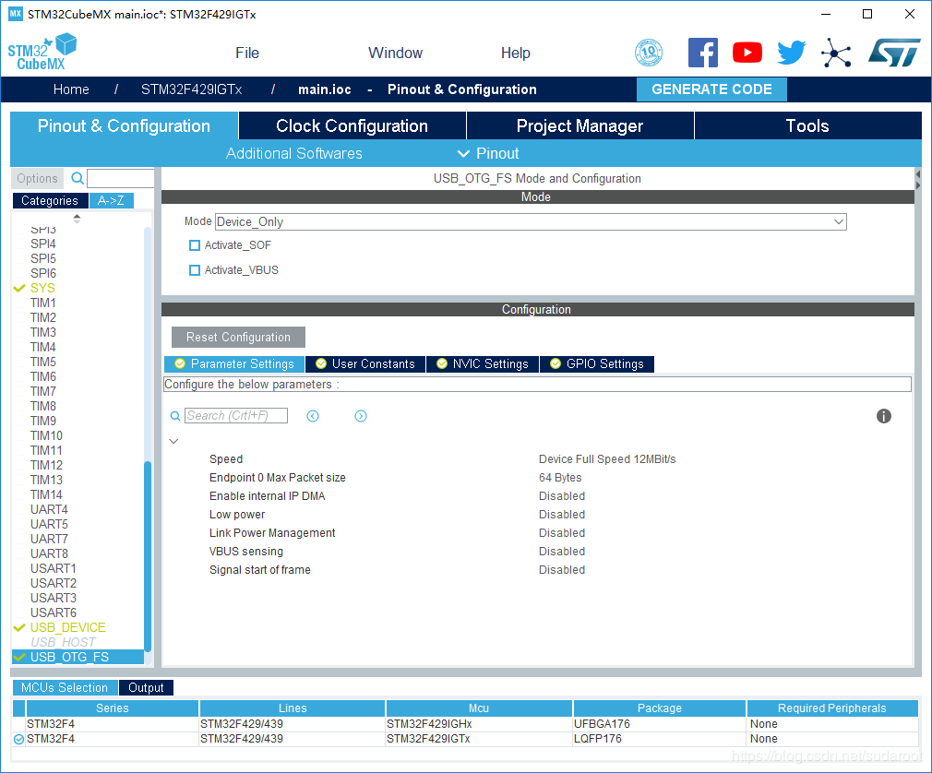Open User Constants tab
This screenshot has height=773, width=932.
coord(365,363)
